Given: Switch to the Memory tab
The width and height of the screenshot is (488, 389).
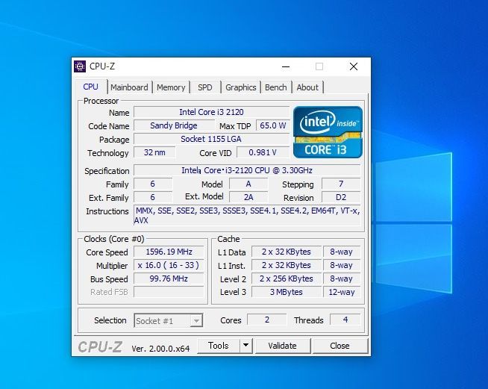Looking at the screenshot, I should click(x=171, y=87).
